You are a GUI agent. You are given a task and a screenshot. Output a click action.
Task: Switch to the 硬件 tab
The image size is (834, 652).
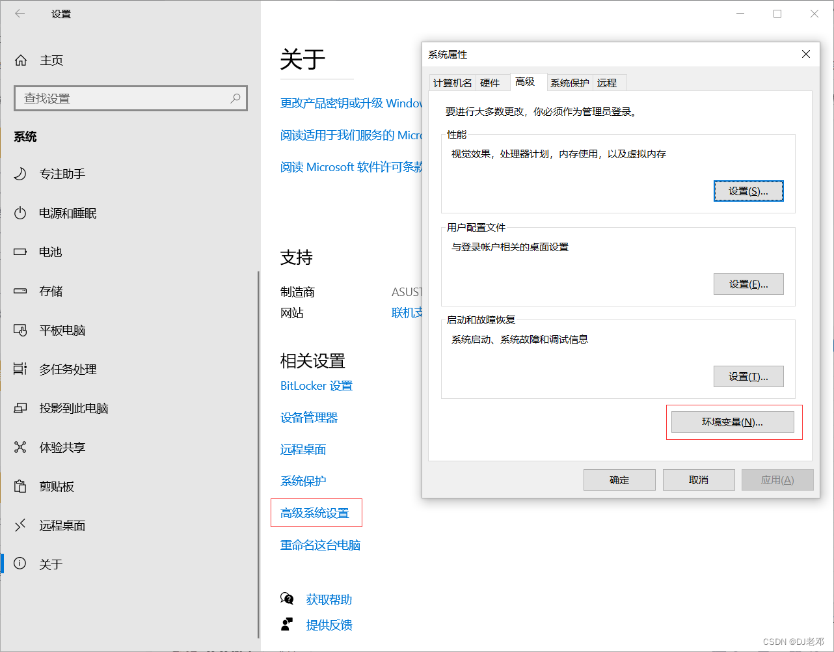coord(492,82)
